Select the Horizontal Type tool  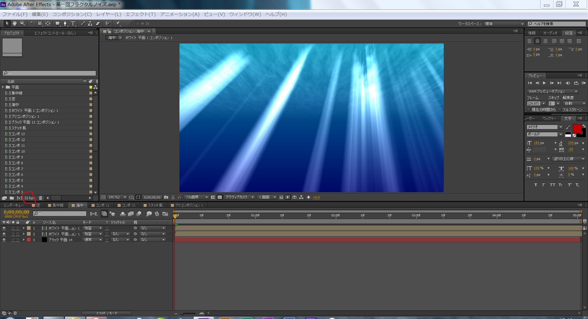click(x=73, y=24)
